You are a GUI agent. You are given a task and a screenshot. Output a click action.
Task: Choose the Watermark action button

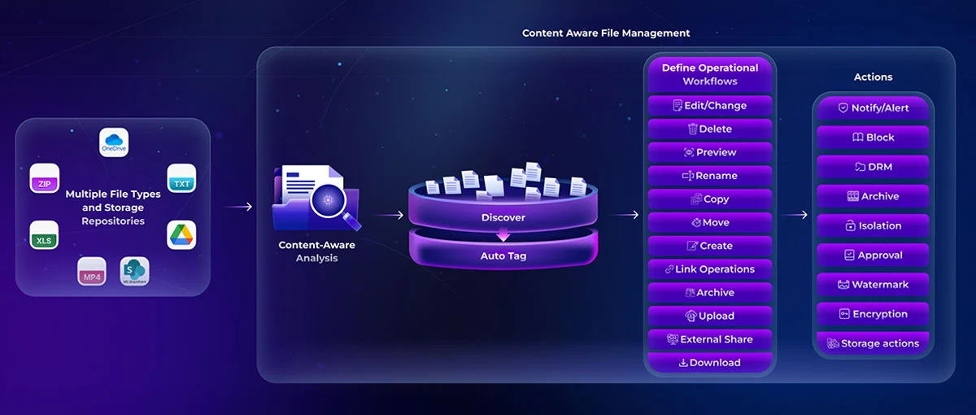873,285
